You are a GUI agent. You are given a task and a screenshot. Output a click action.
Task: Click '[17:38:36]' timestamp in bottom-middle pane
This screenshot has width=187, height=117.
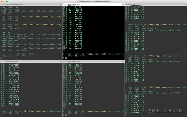72,113
